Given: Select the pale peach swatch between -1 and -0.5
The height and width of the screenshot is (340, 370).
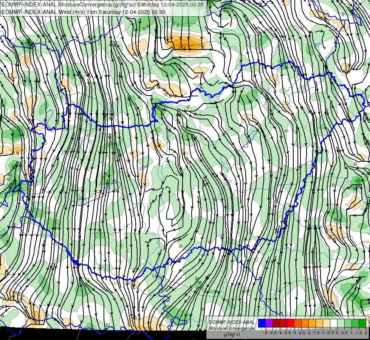Looking at the screenshot, I should coord(326,323).
